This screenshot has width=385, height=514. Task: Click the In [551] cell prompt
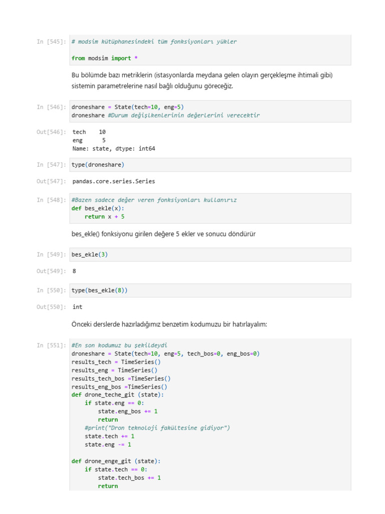pyautogui.click(x=51, y=345)
